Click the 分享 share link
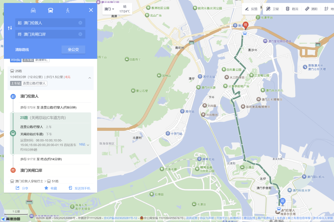The image size is (334, 222). (x=22, y=188)
